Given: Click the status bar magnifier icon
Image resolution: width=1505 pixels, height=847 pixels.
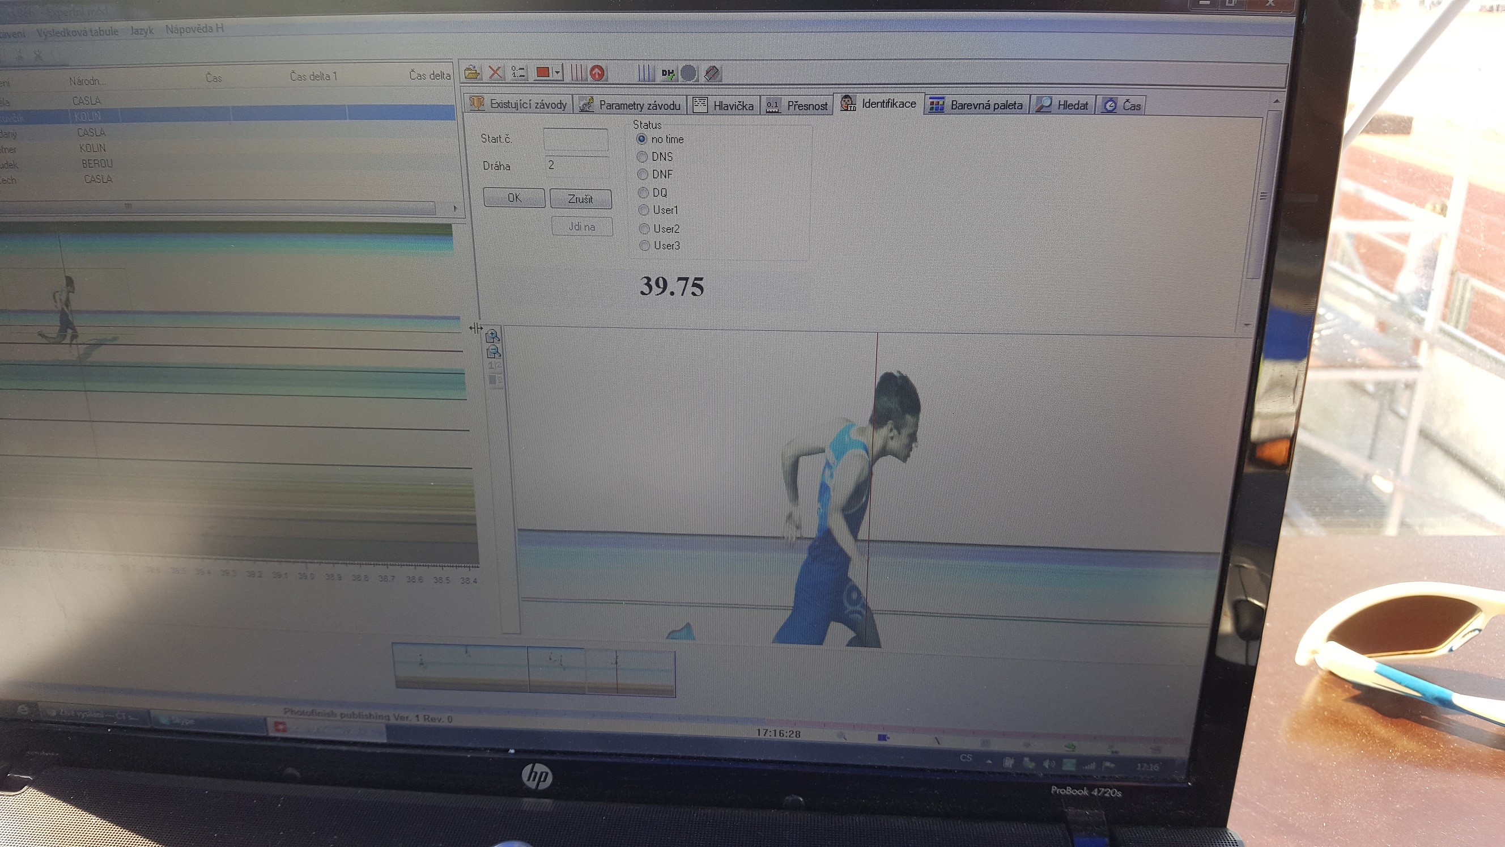Looking at the screenshot, I should pos(842,736).
